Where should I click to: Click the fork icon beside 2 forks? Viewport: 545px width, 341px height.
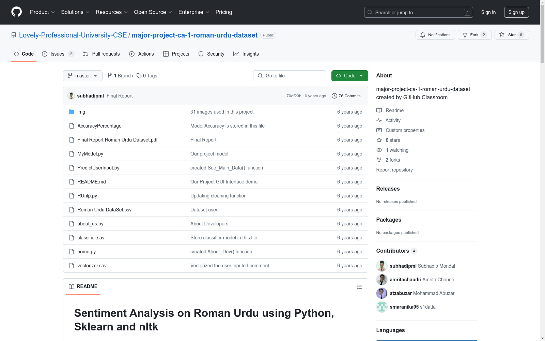point(379,160)
